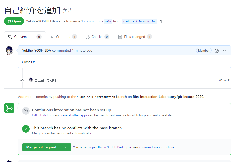Screen dimensions: 234x162
Task: Expand merge method dropdown arrow
Action: point(66,147)
